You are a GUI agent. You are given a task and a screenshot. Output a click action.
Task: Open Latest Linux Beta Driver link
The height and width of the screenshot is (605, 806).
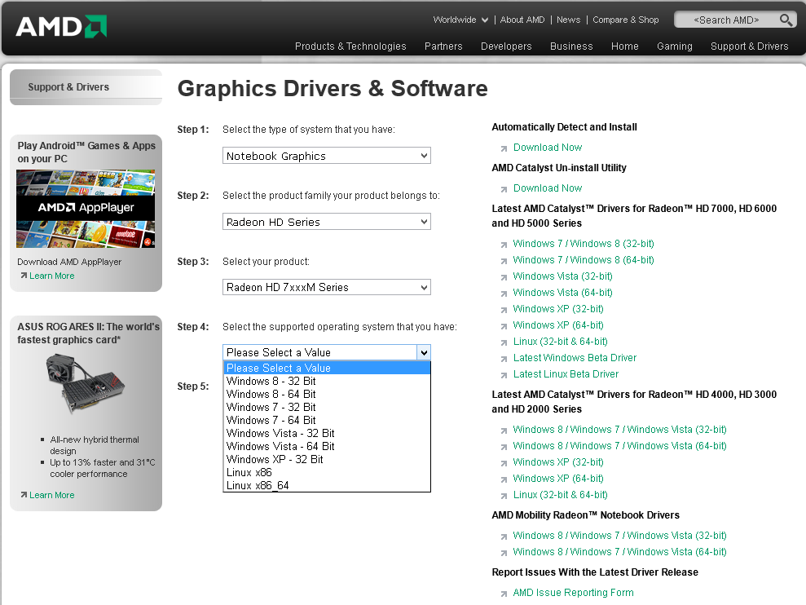(566, 374)
